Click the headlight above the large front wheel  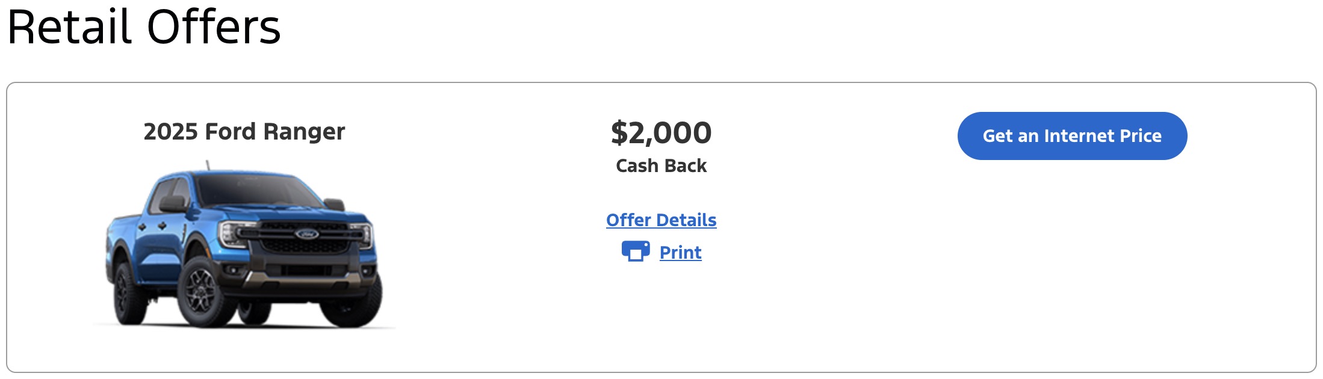click(x=234, y=234)
